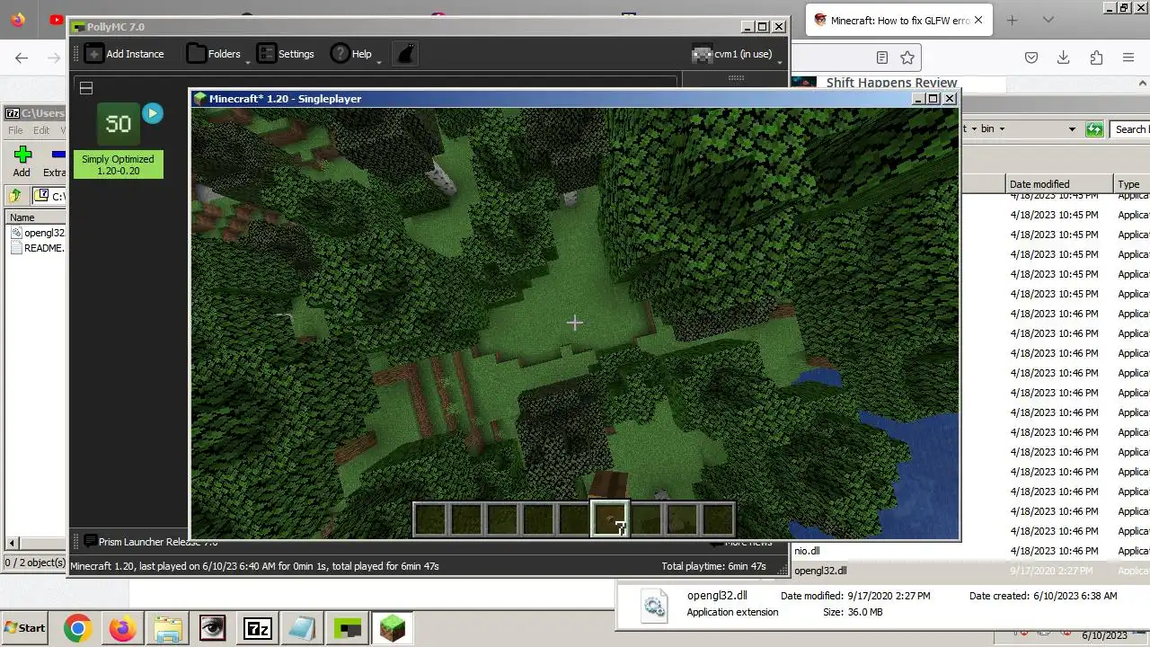
Task: Click the path field in 7-Zip
Action: pos(49,196)
